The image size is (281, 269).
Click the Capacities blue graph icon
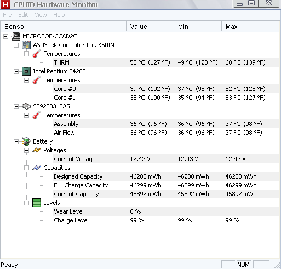pyautogui.click(x=37, y=168)
